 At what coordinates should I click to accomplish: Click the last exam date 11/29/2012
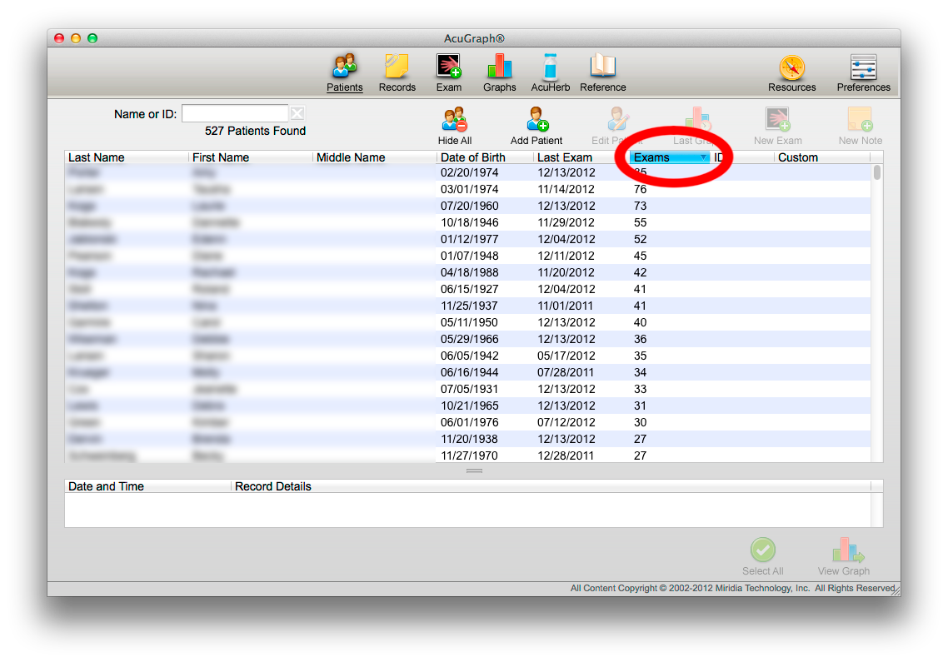566,222
